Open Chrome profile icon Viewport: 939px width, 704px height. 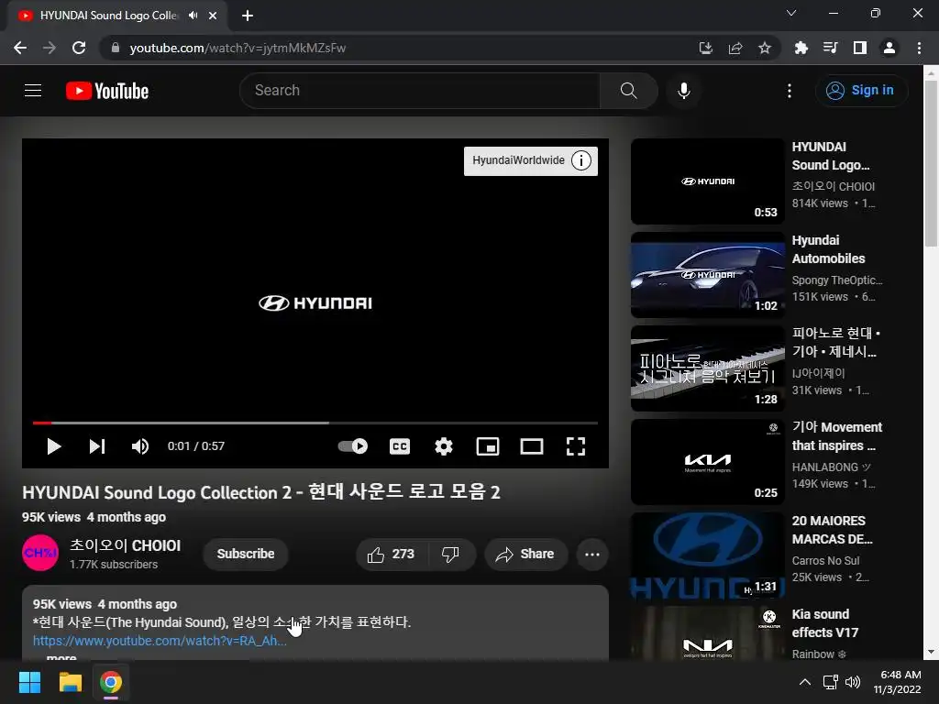(x=889, y=48)
